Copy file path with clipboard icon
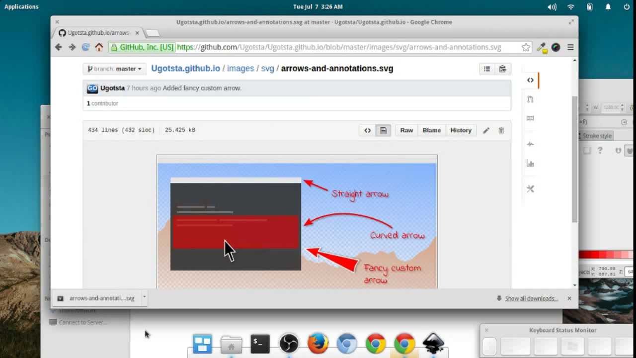The height and width of the screenshot is (358, 636). pos(503,69)
